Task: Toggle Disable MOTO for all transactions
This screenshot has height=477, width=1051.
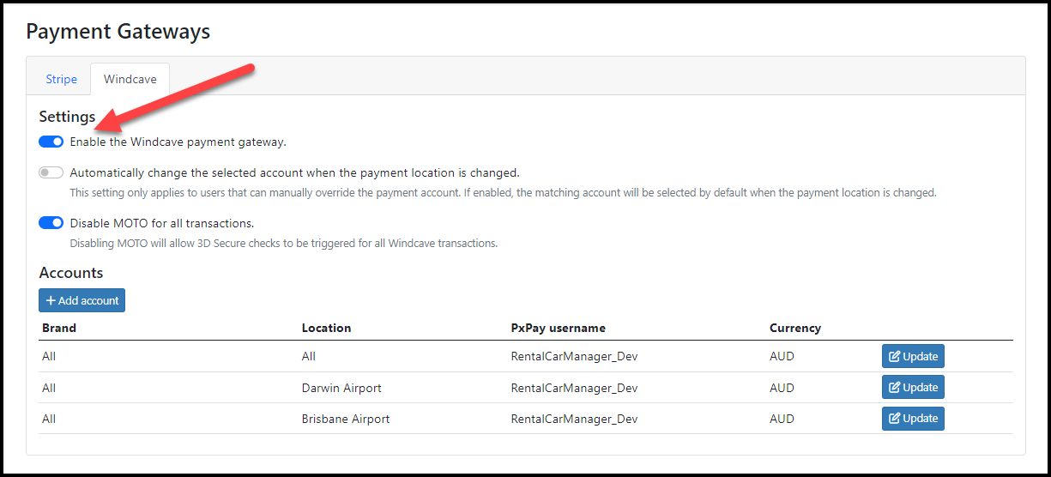Action: [51, 223]
